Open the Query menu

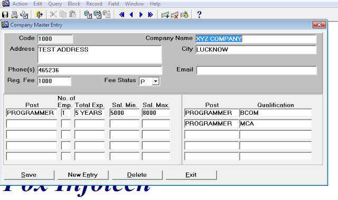[55, 4]
